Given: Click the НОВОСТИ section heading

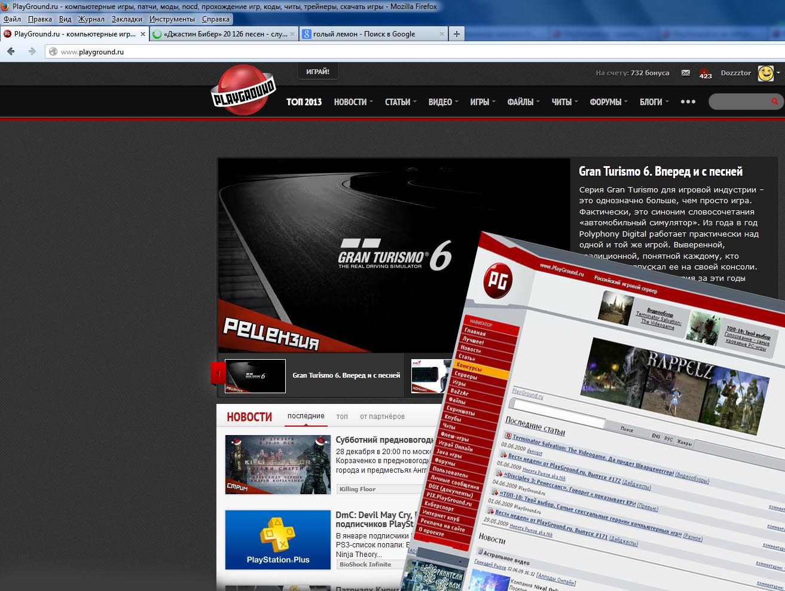Looking at the screenshot, I should (249, 417).
